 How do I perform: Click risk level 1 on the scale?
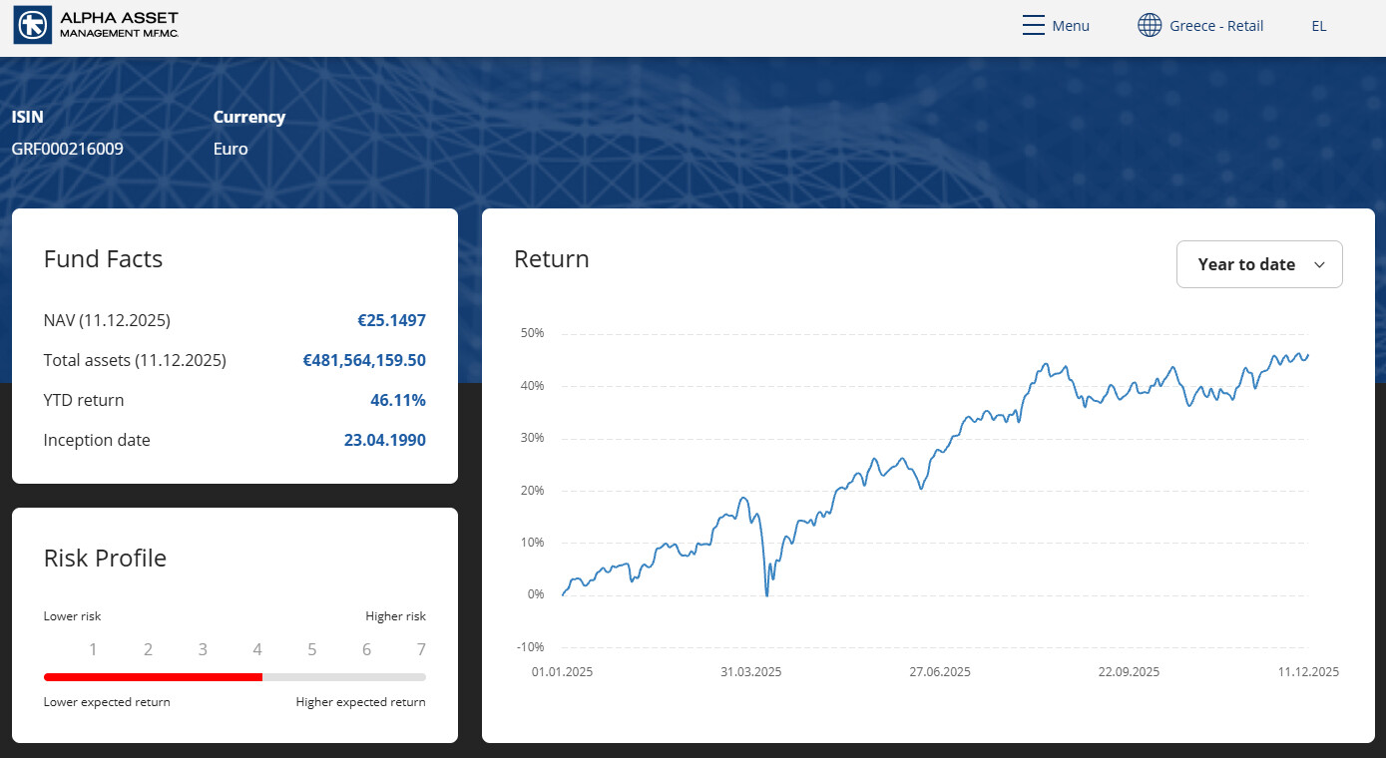tap(93, 650)
